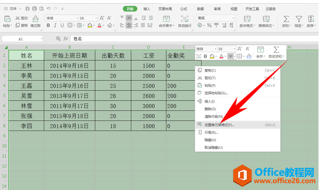The height and width of the screenshot is (190, 319).
Task: Open the ribbon font name dropdown (宋体)
Action: (77, 18)
